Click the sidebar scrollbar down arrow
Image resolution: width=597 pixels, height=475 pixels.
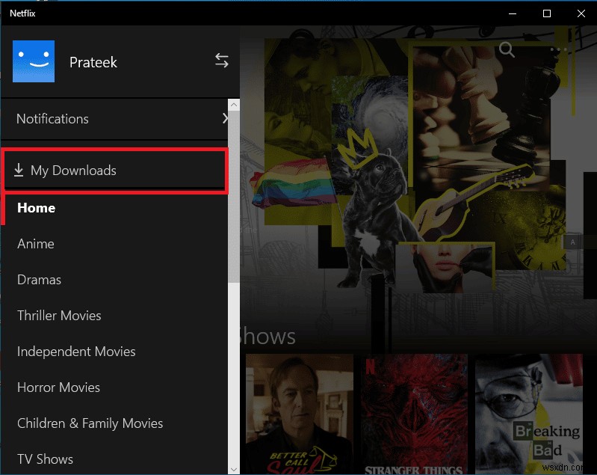234,469
